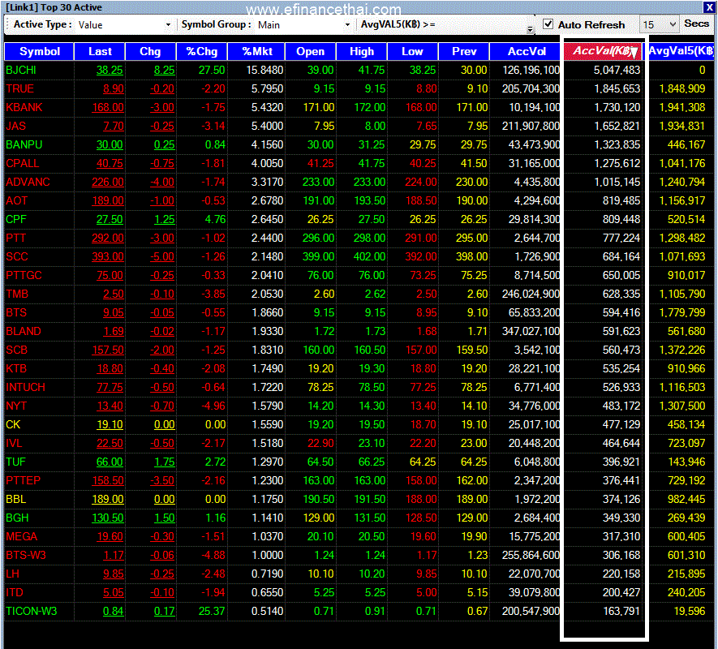The height and width of the screenshot is (649, 718).
Task: Select the SCB symbol
Action: tap(16, 350)
